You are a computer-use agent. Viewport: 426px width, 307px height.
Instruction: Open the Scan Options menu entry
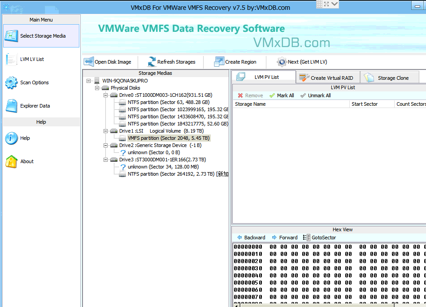tap(41, 82)
